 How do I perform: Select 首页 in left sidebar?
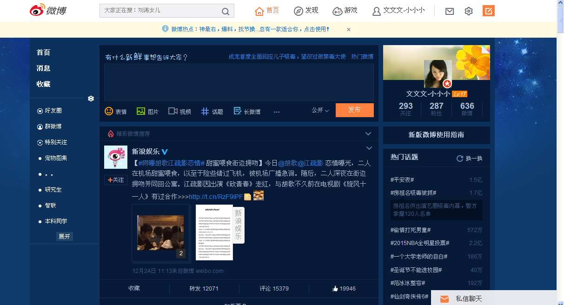point(44,53)
